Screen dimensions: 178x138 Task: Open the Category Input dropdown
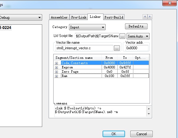pyautogui.click(x=87, y=27)
